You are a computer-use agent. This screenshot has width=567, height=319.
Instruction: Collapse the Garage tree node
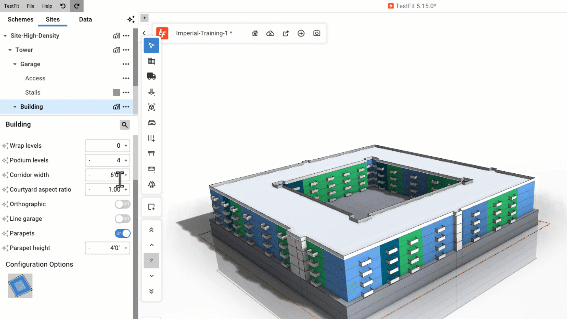click(15, 64)
